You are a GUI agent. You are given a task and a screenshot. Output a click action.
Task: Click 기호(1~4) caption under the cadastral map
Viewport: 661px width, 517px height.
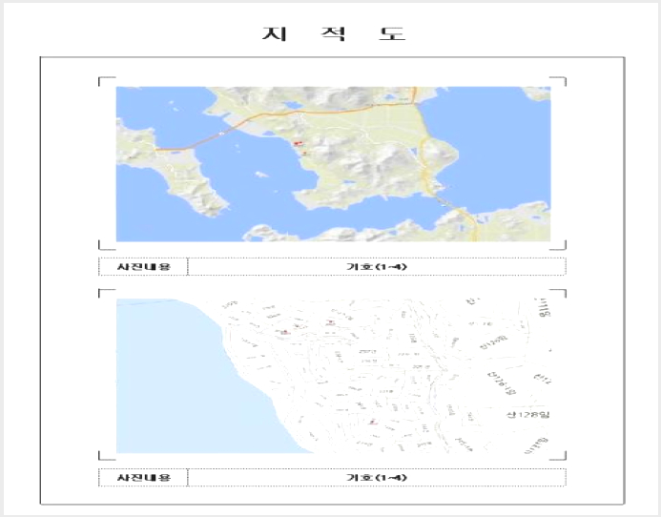coord(377,477)
